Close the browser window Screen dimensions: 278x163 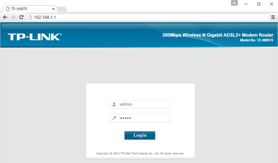271,4
